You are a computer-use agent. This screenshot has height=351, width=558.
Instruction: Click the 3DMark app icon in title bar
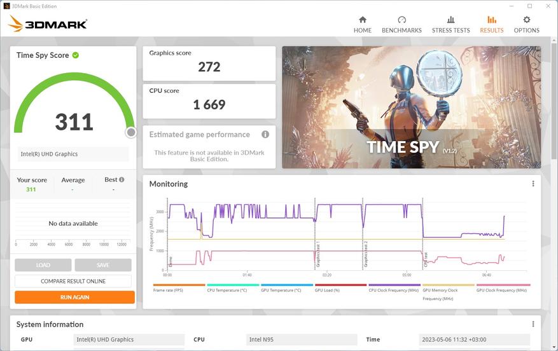point(6,6)
